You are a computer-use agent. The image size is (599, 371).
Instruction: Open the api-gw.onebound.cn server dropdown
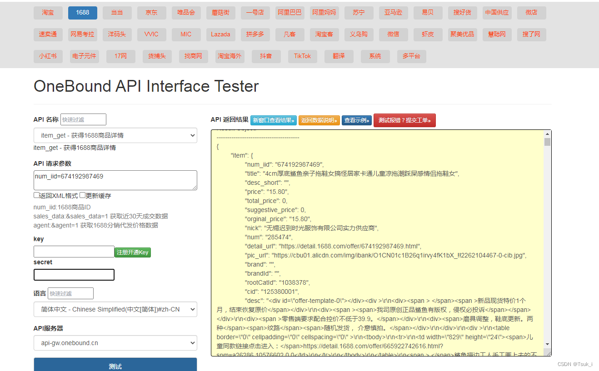pos(115,343)
